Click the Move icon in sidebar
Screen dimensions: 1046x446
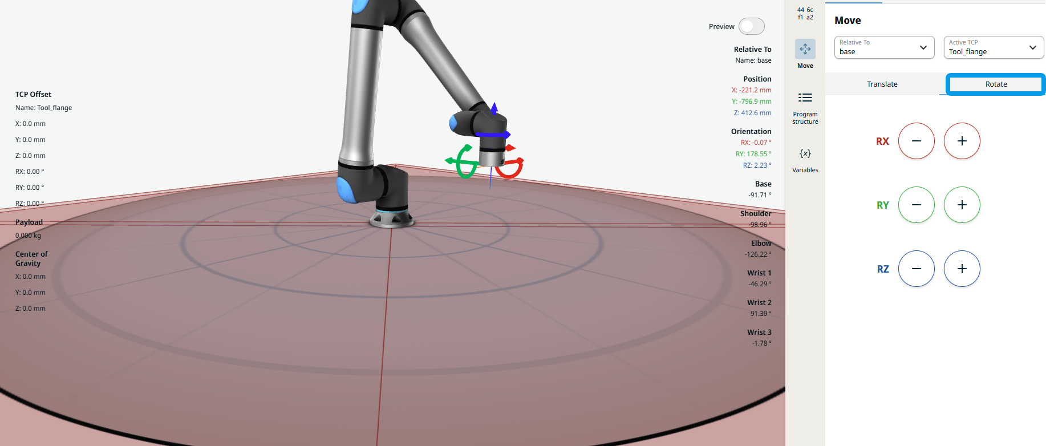[805, 50]
